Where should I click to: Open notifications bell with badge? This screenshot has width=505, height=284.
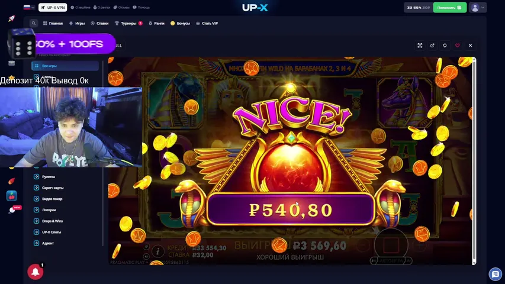(x=36, y=272)
